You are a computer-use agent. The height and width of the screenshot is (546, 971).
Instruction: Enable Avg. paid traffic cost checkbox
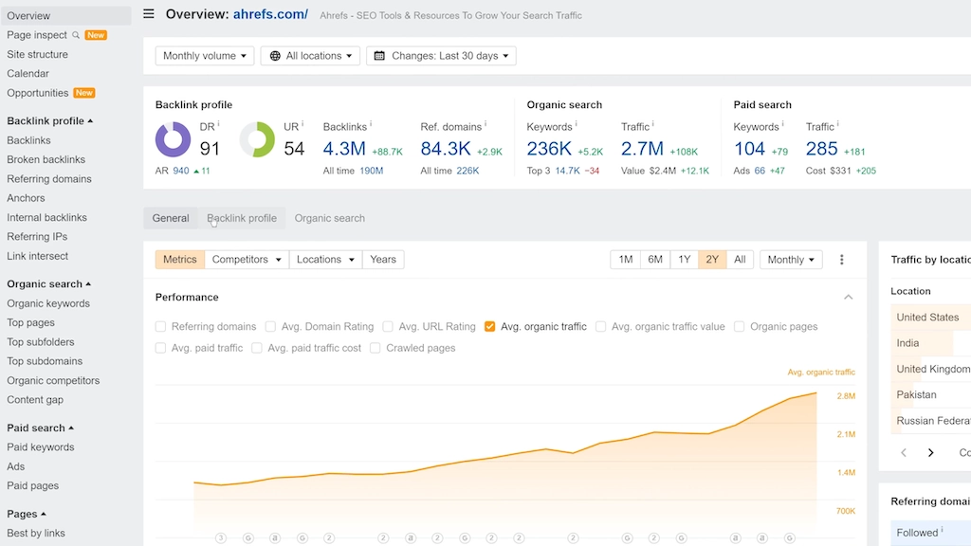[257, 348]
